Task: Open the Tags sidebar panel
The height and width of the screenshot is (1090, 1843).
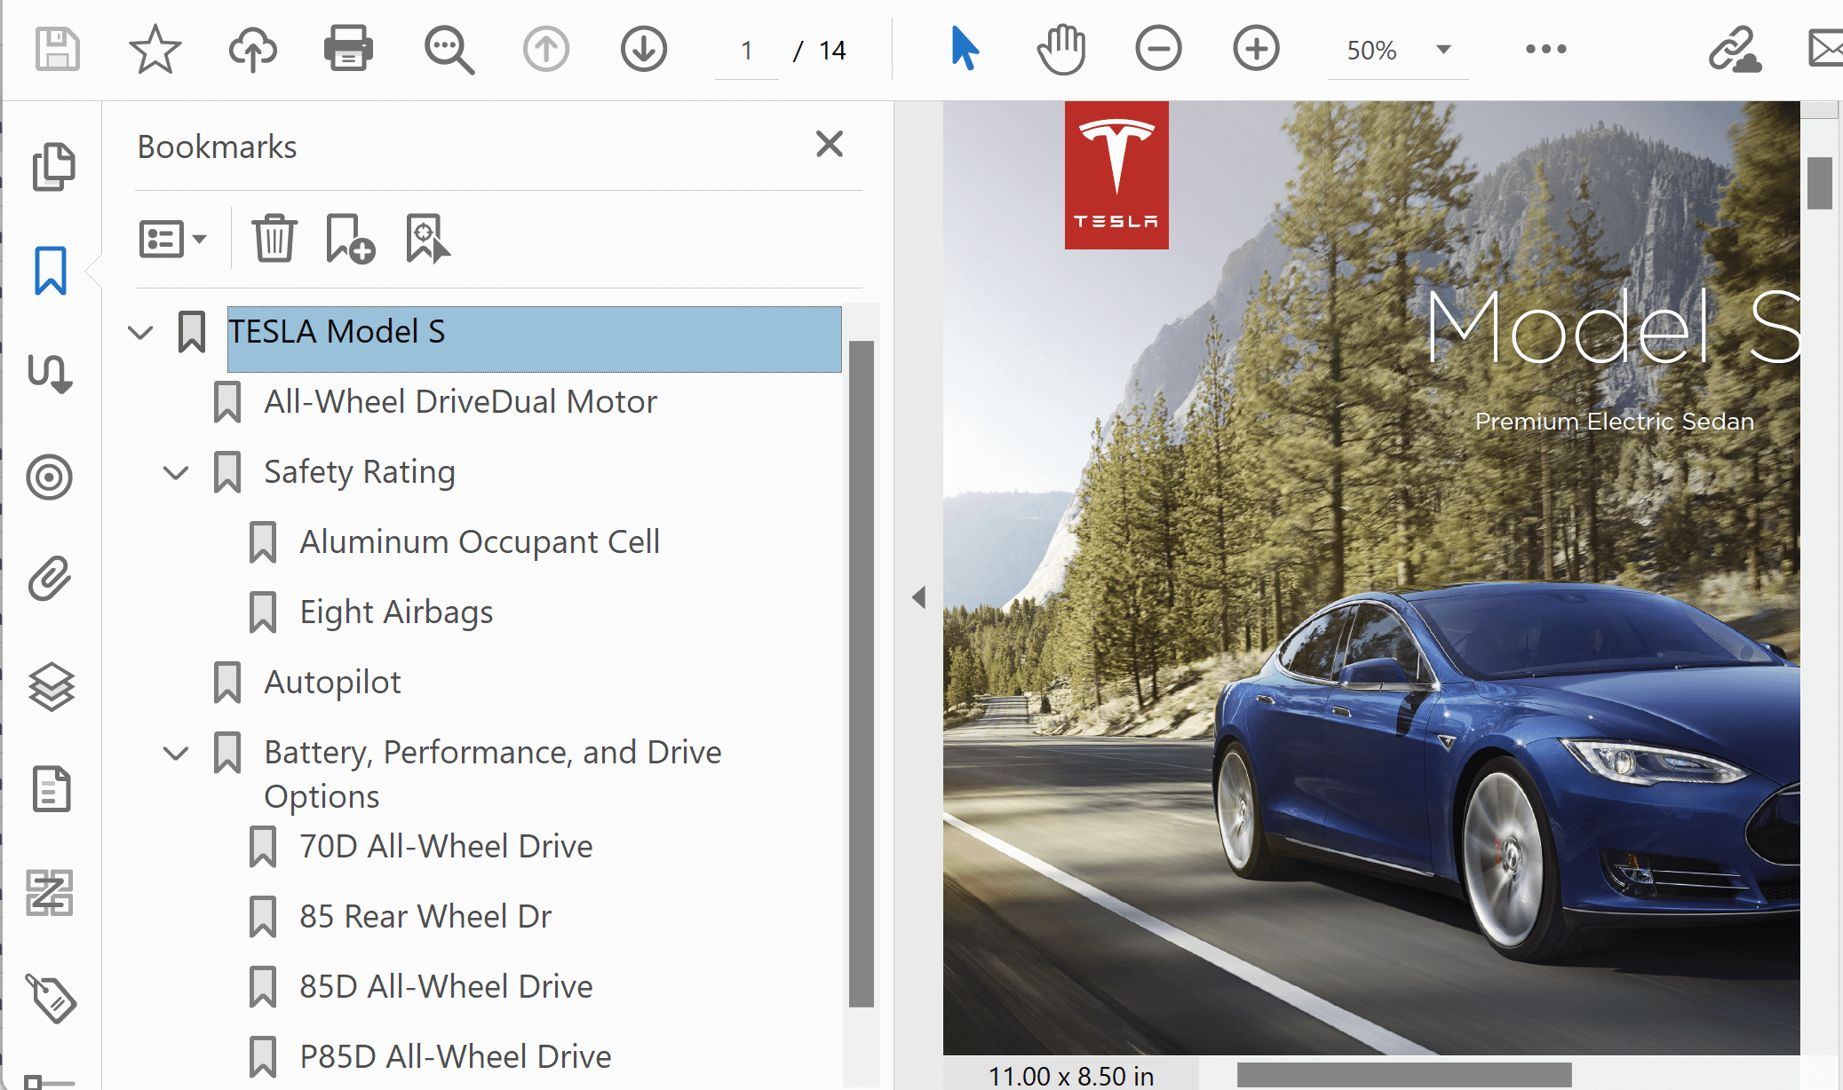Action: point(51,999)
